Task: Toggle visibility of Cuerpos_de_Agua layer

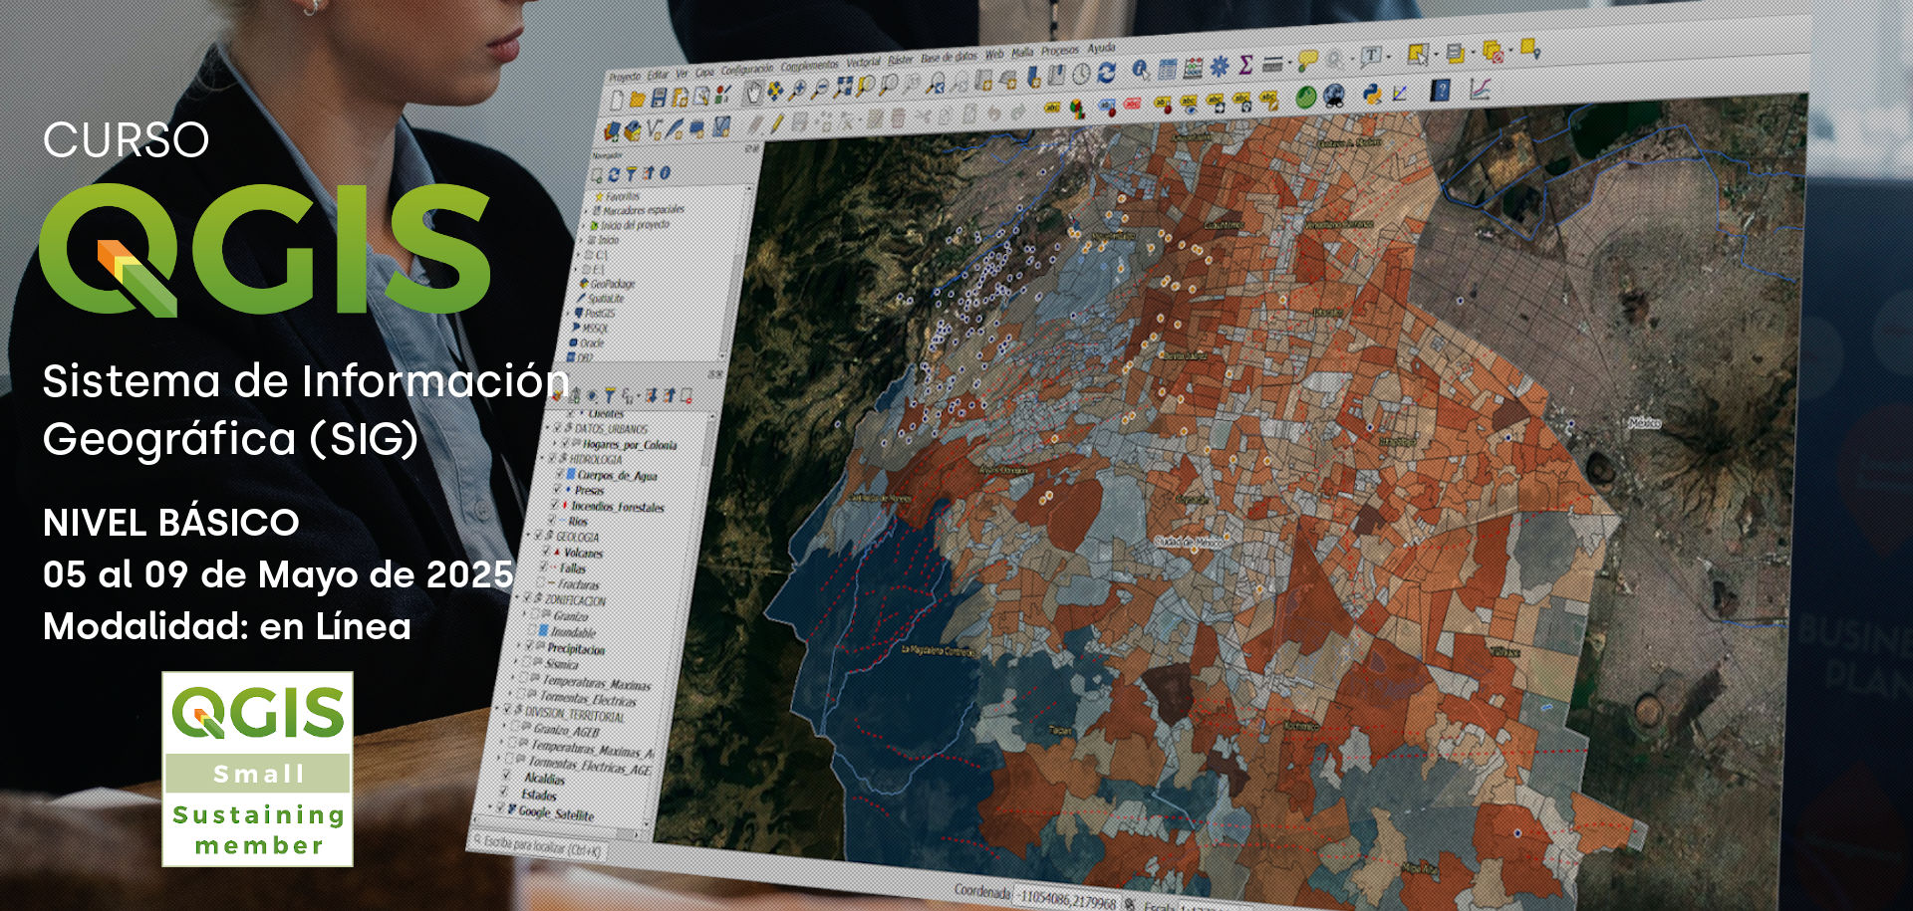Action: click(559, 475)
